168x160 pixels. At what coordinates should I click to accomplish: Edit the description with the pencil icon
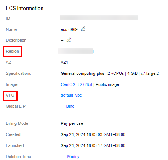[x=69, y=40]
